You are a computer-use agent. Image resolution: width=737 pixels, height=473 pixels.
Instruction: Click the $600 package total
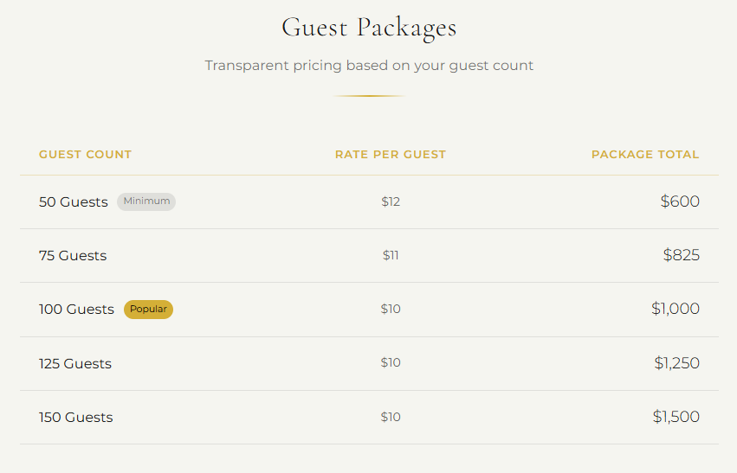(680, 201)
